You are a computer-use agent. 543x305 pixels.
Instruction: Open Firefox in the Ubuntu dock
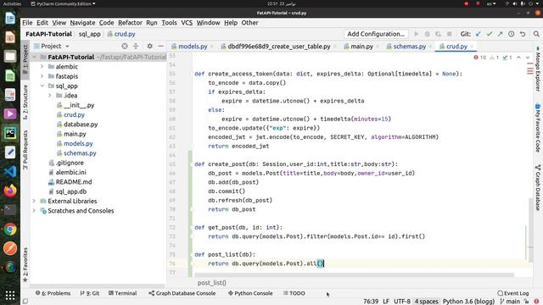click(10, 191)
